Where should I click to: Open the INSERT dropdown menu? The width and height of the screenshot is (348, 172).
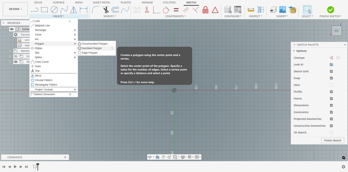(x=282, y=16)
